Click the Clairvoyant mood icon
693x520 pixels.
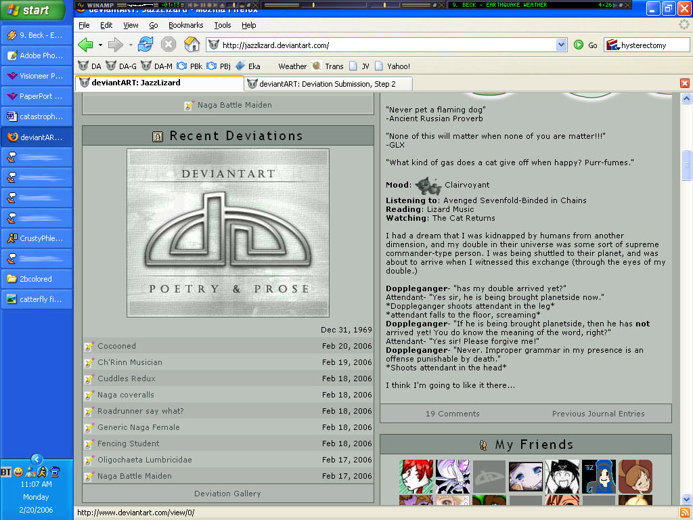[428, 186]
